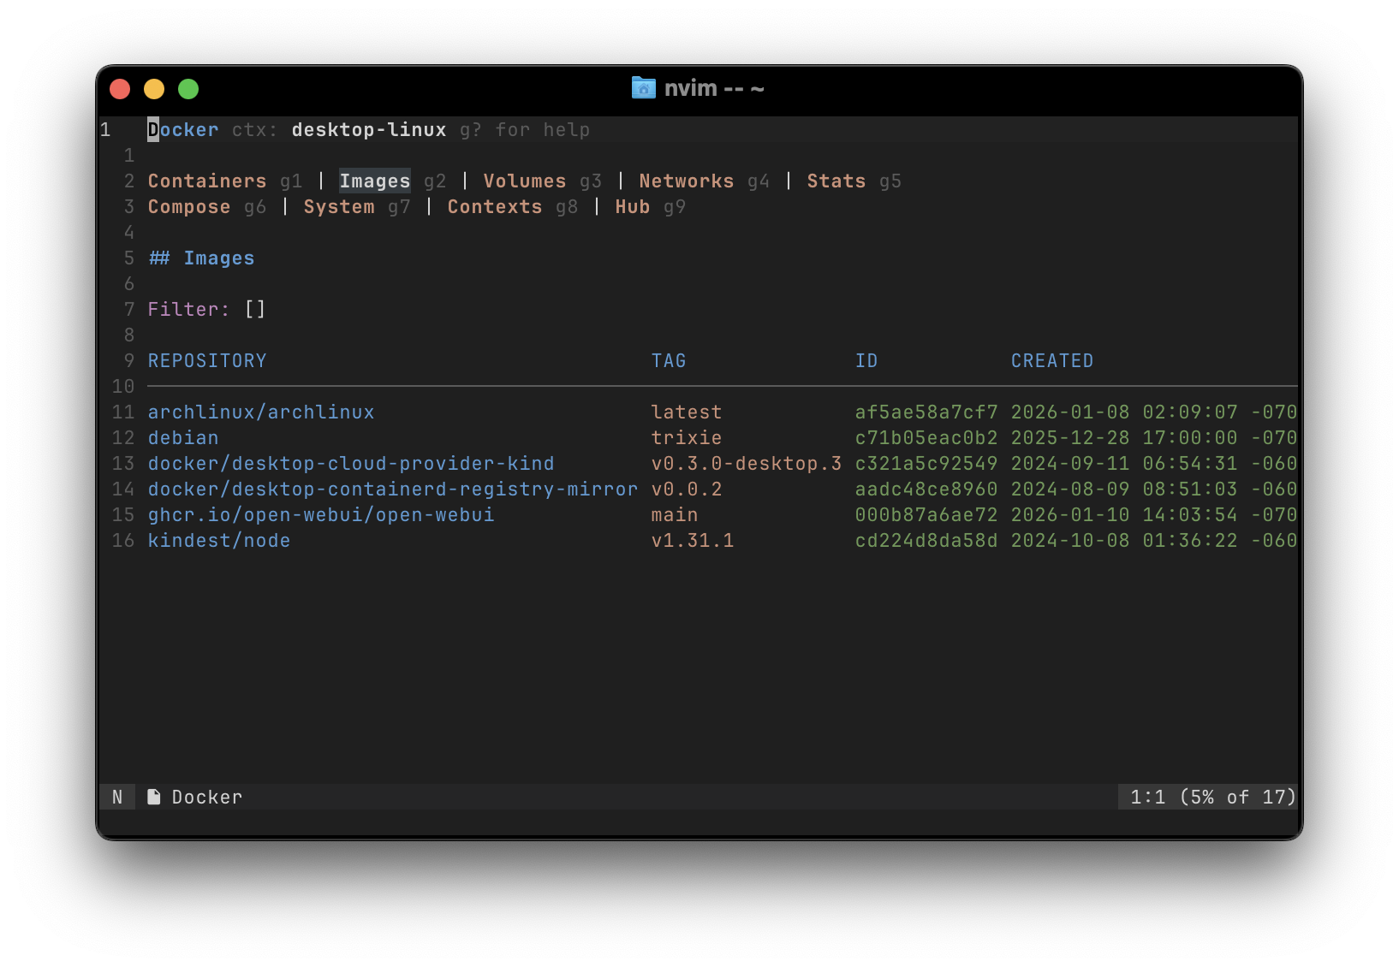Viewport: 1399px width, 967px height.
Task: Click the TAG column header
Action: click(x=669, y=361)
